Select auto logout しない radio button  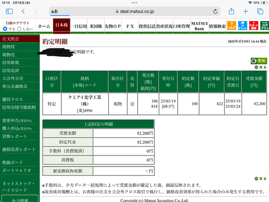coord(19,29)
